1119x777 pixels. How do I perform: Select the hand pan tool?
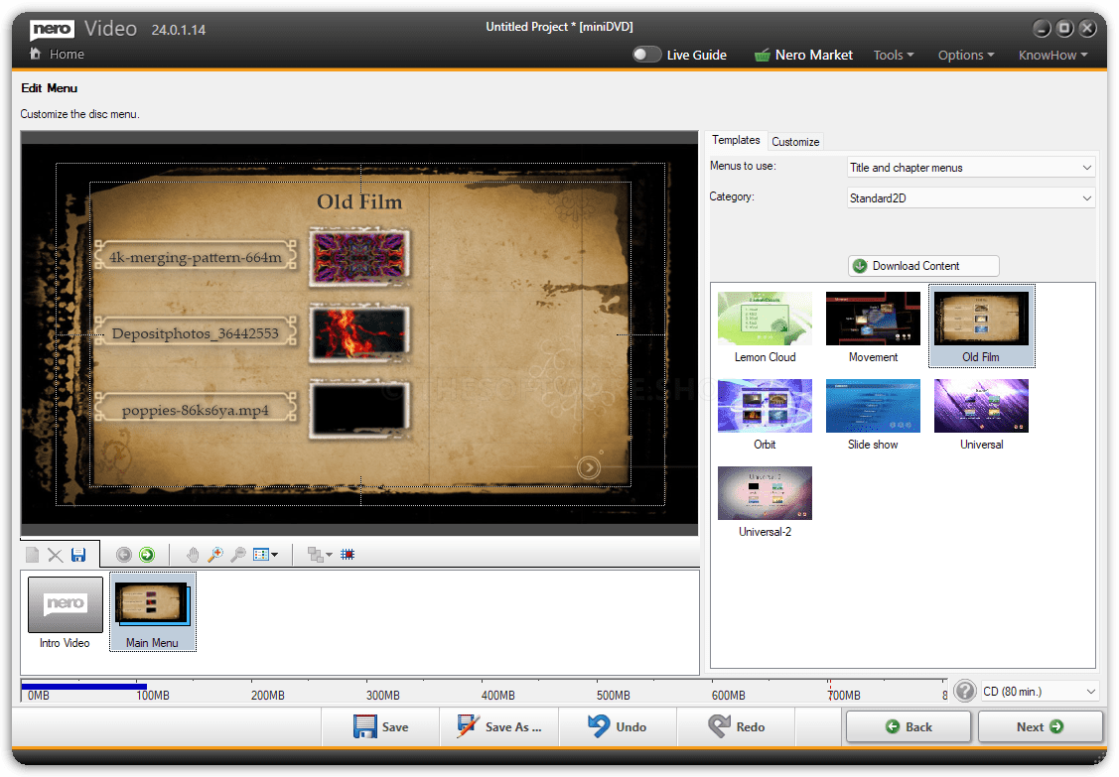pos(193,555)
